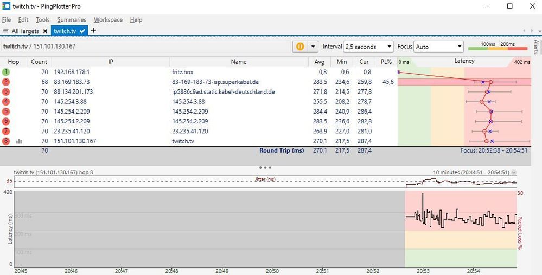The height and width of the screenshot is (275, 542).
Task: Open the Tools menu
Action: pos(42,19)
